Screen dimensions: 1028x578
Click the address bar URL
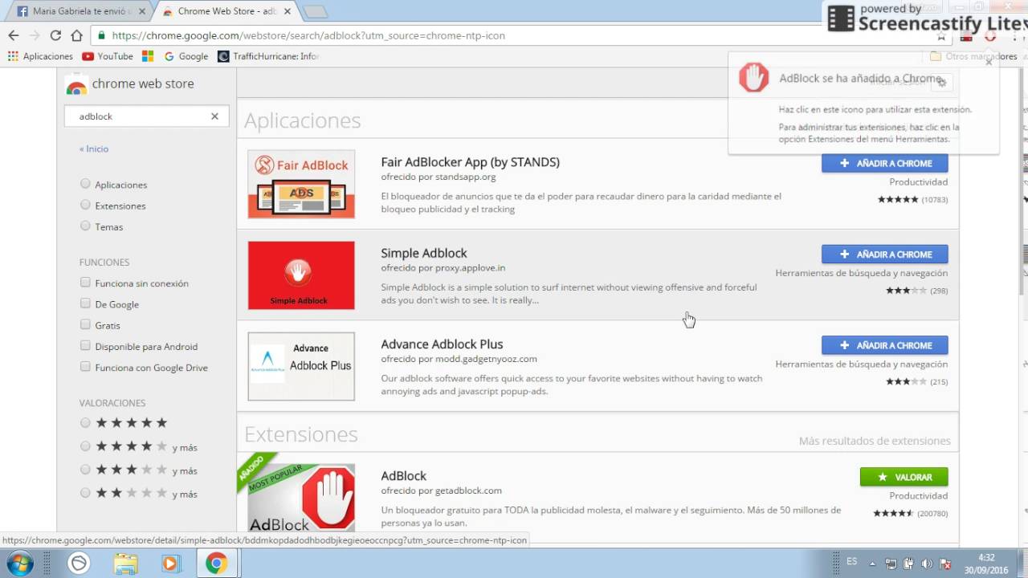[x=308, y=35]
